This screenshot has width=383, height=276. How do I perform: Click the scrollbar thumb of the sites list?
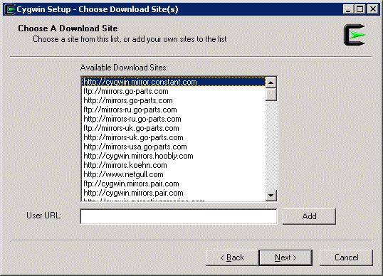(271, 95)
